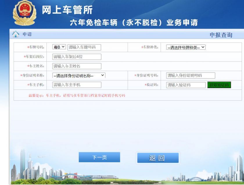The width and height of the screenshot is (244, 185).
Task: Click the 身份证明号码 field label
Action: point(146,75)
